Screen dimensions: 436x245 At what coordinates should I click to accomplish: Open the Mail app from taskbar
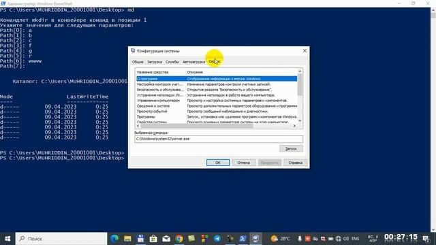(x=166, y=239)
